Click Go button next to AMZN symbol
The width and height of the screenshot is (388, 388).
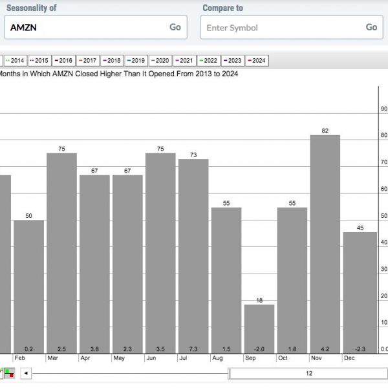click(x=175, y=27)
